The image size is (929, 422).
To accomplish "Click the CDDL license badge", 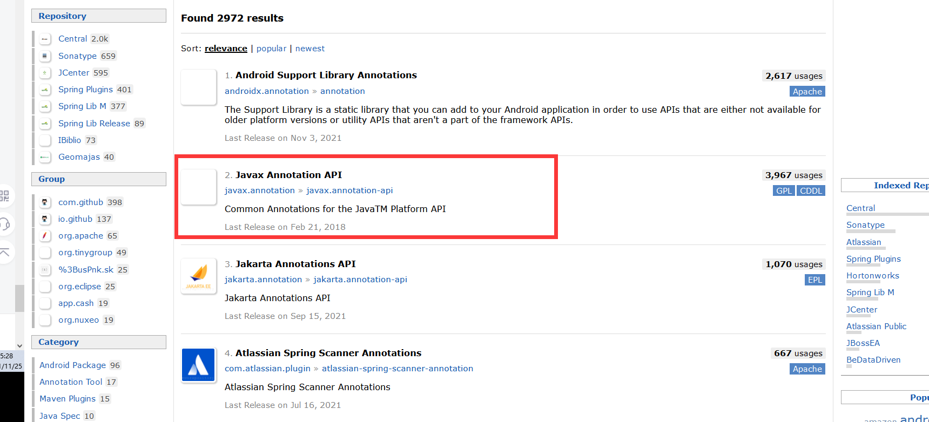I will [x=811, y=191].
